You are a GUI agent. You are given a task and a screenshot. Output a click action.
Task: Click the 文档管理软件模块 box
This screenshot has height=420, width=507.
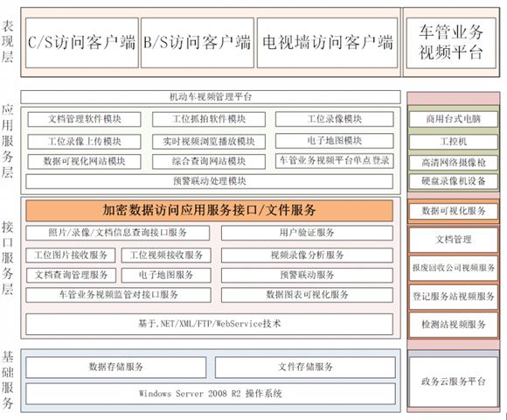click(85, 119)
